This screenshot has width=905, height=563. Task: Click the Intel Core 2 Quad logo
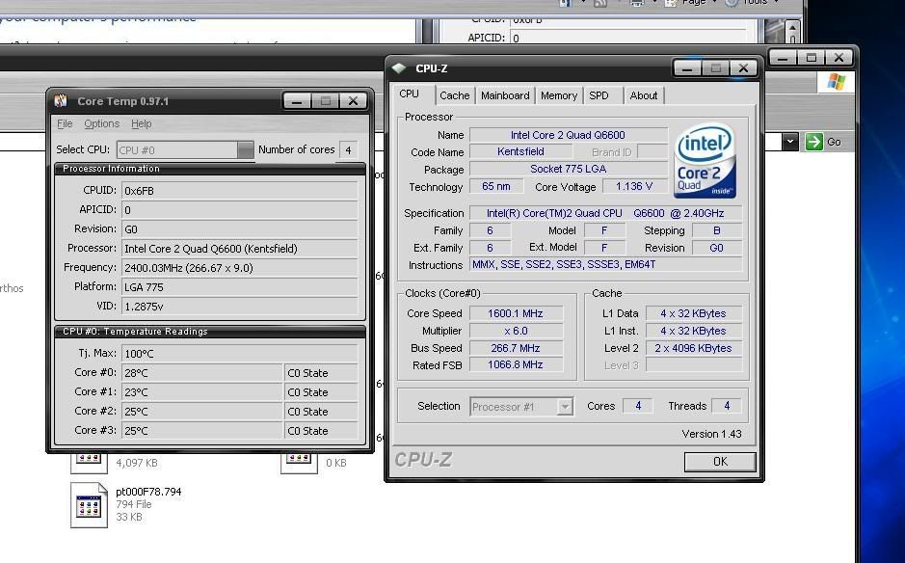click(705, 161)
